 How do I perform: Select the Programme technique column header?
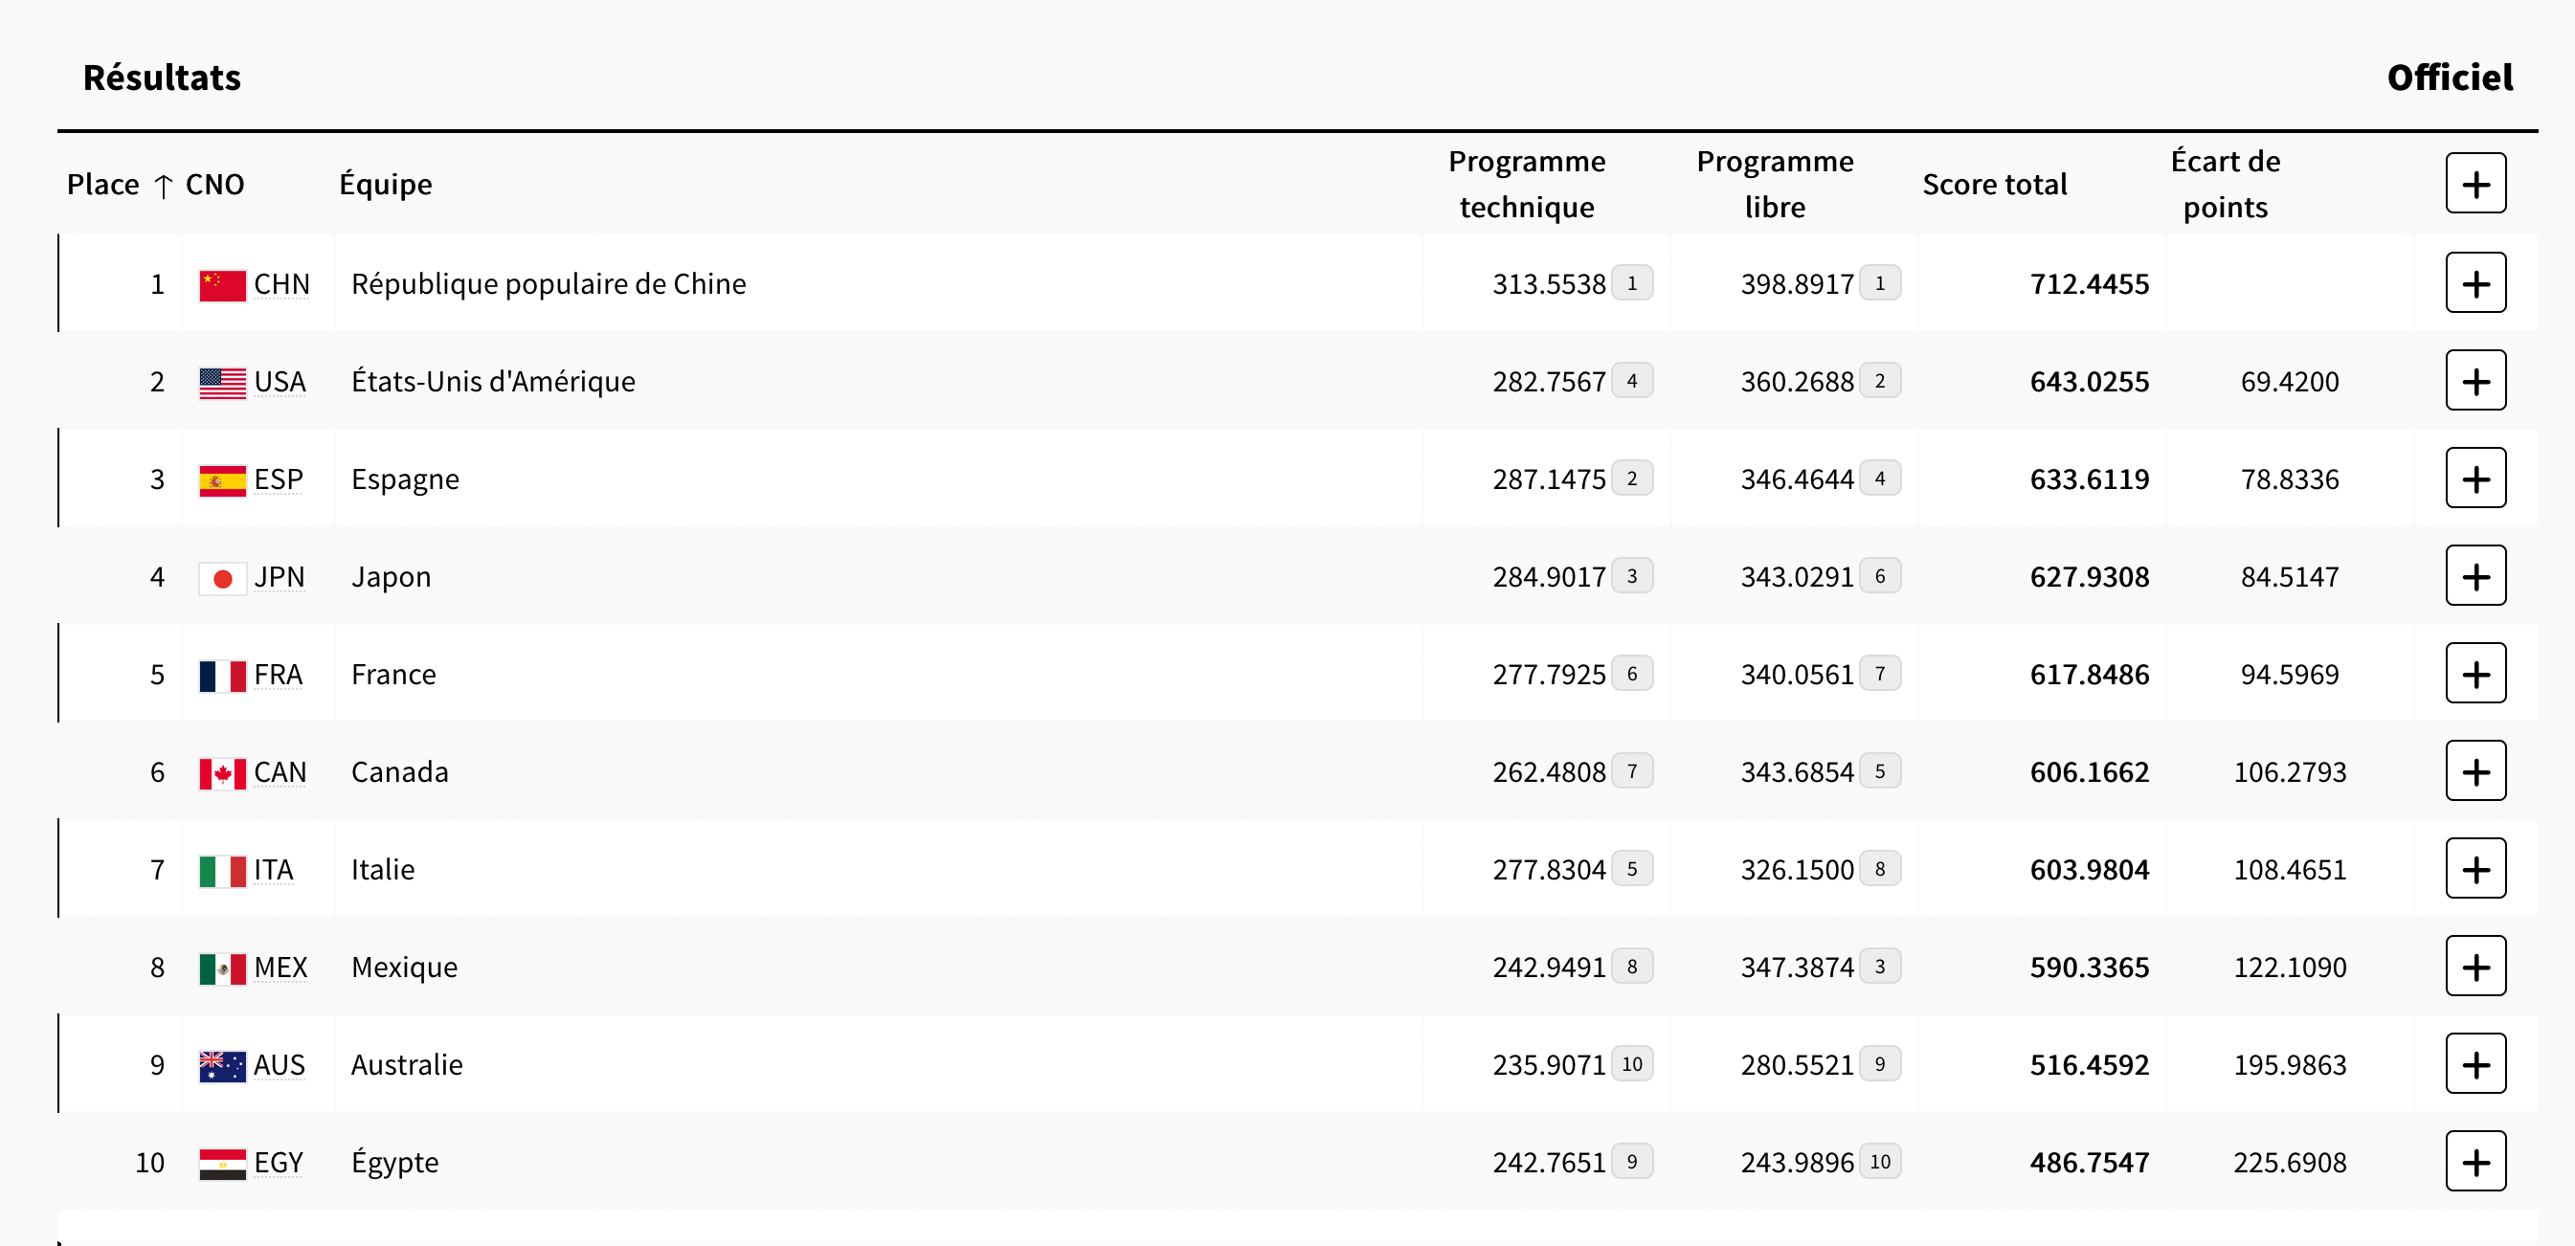1527,184
